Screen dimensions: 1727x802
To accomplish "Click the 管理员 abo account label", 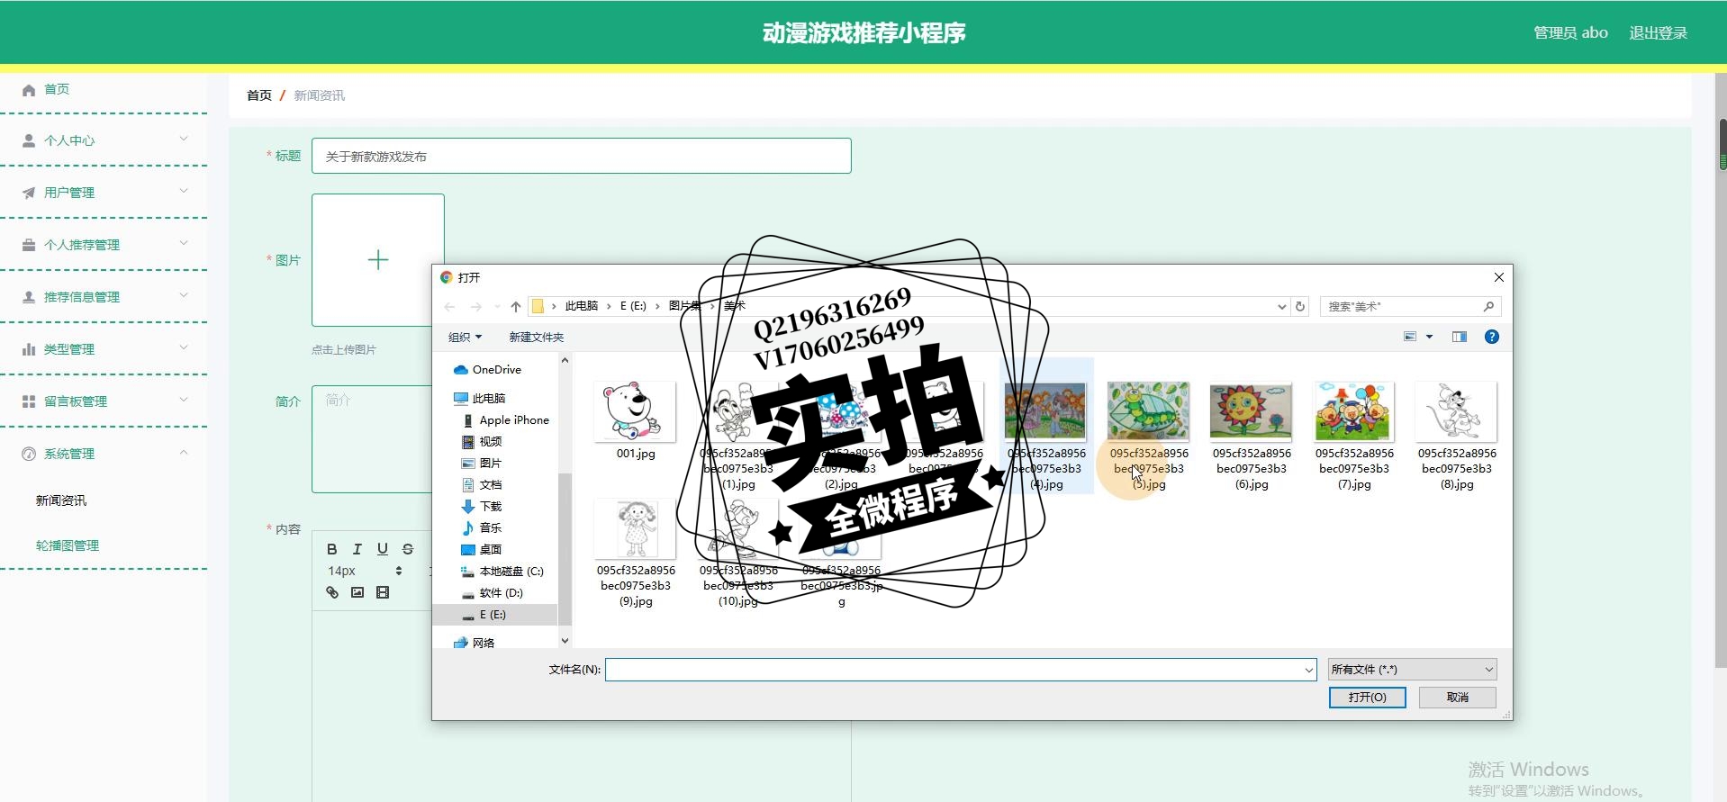I will (x=1570, y=33).
